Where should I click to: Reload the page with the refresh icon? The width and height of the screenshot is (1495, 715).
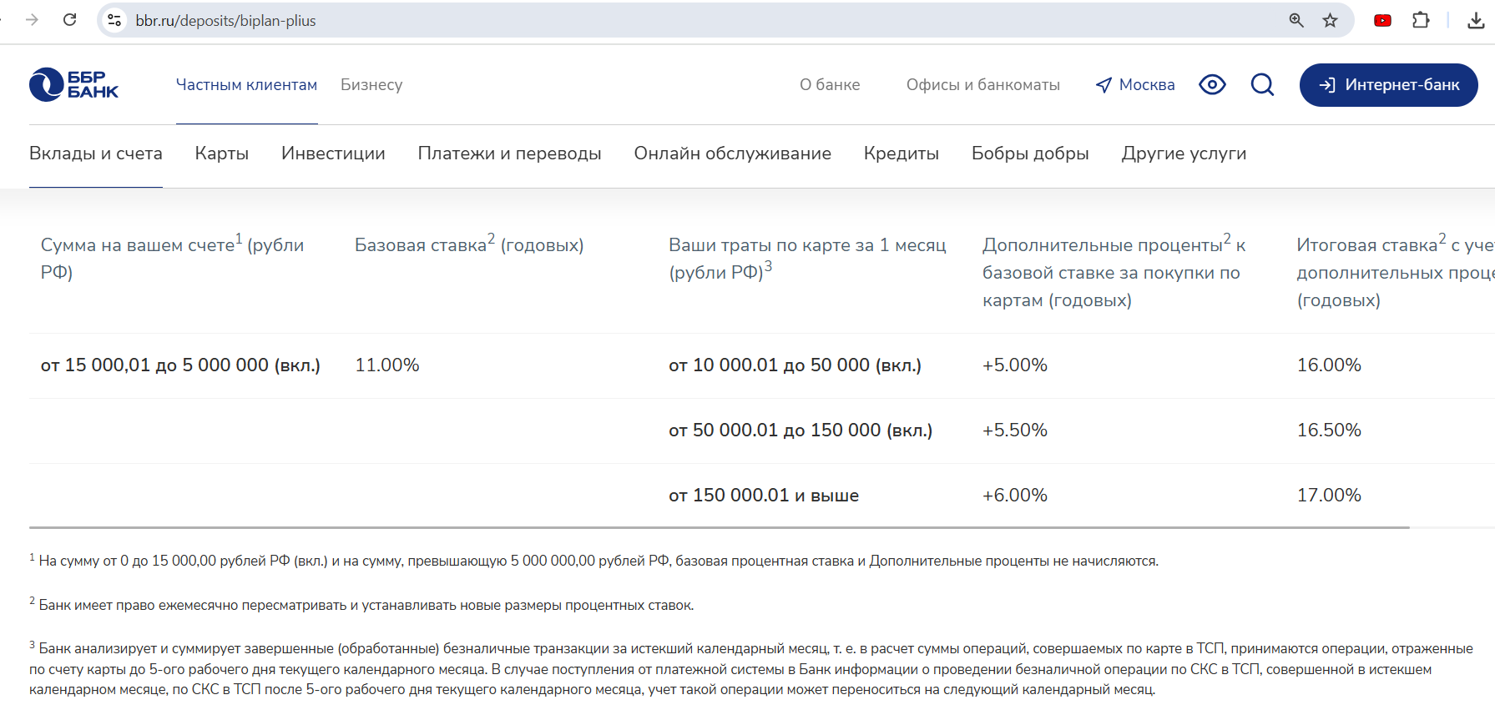(x=70, y=20)
